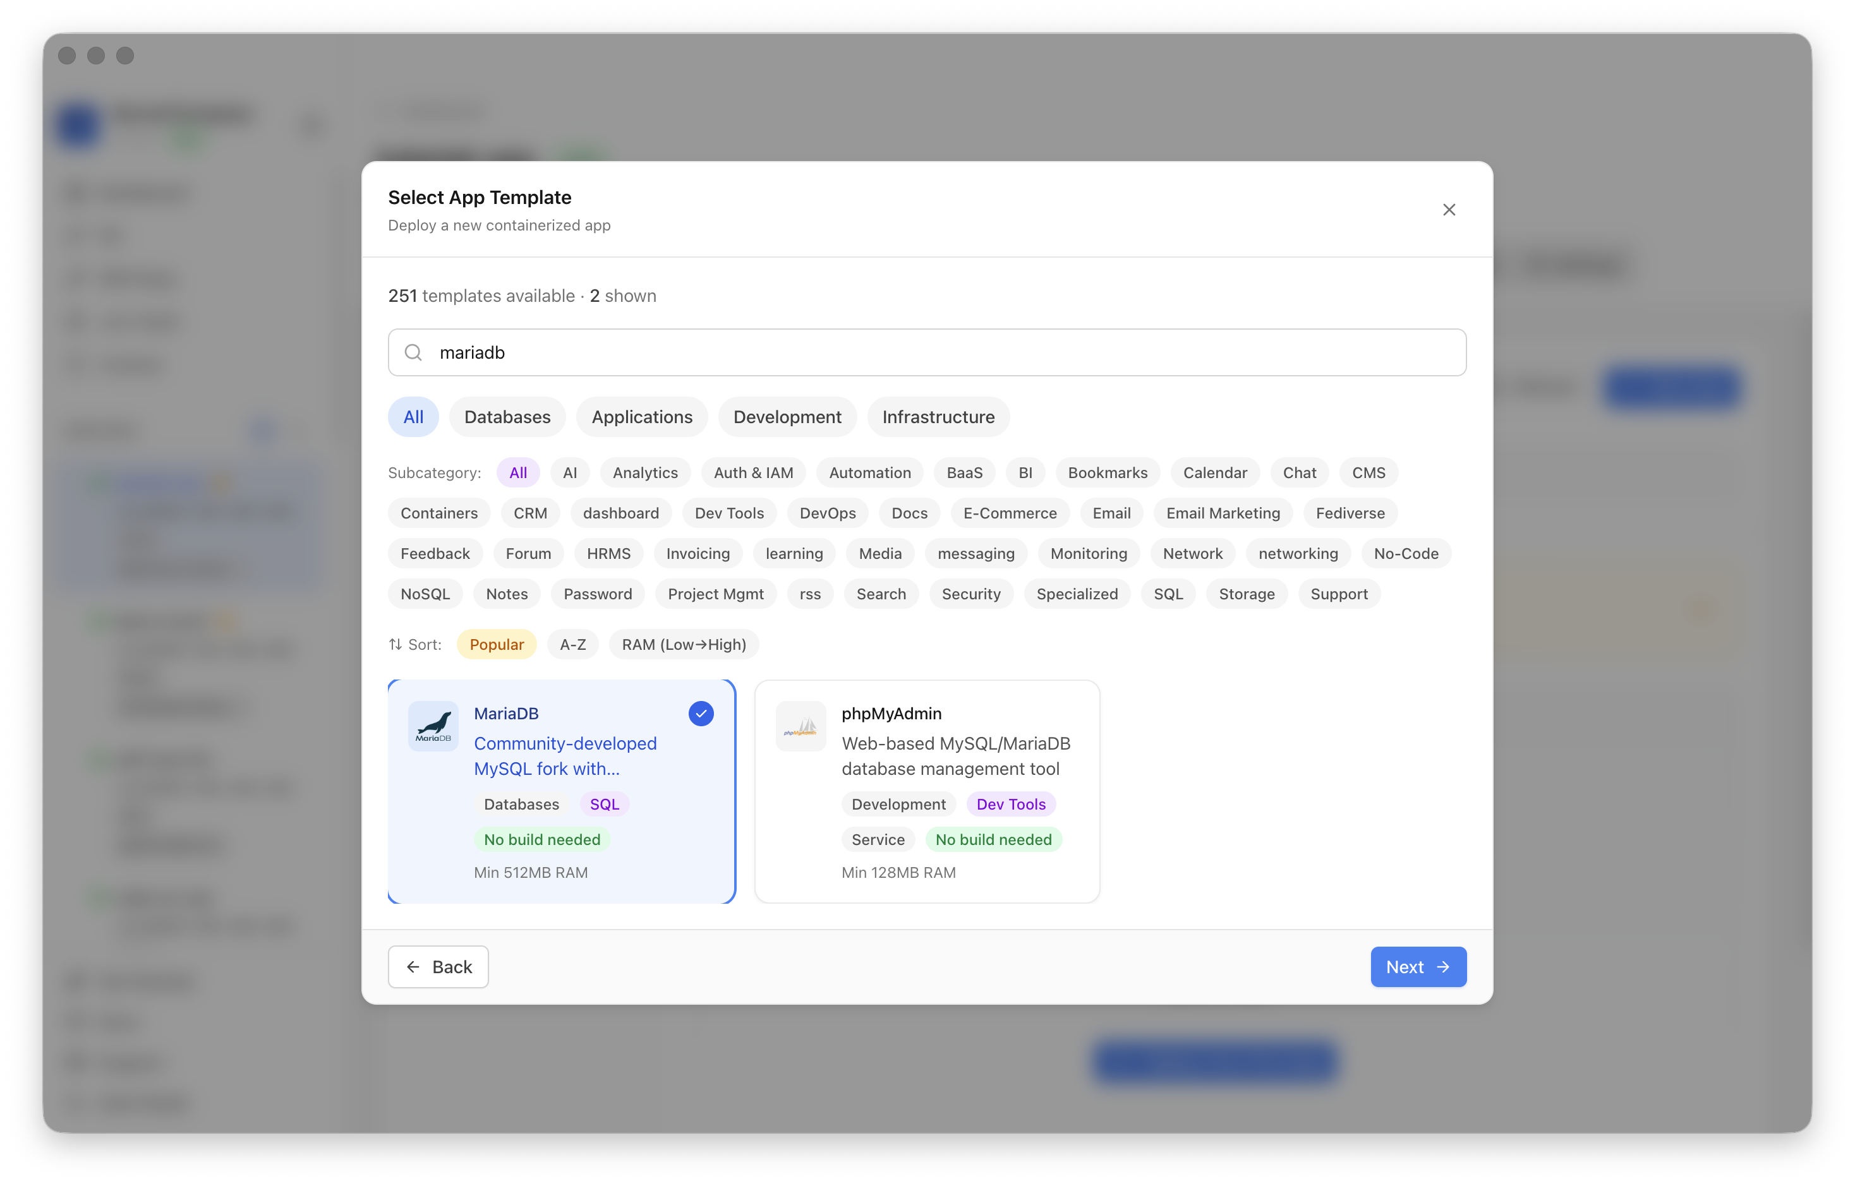Filter by the BaaS subcategory
Screen dimensions: 1855x1186
tap(965, 472)
